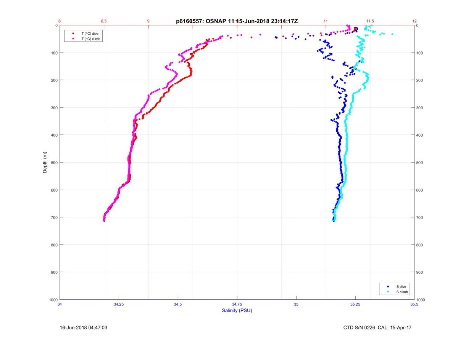Click the '34.5' salinity tick label
458x337 pixels.
[178, 304]
